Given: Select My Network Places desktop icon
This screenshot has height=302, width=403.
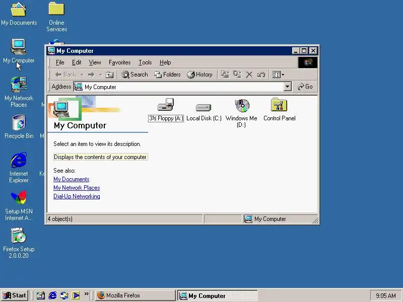Looking at the screenshot, I should (x=19, y=92).
